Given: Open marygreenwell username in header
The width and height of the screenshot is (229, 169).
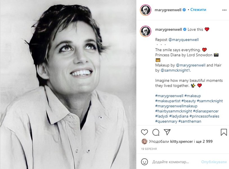Looking at the screenshot, I should click(x=168, y=10).
